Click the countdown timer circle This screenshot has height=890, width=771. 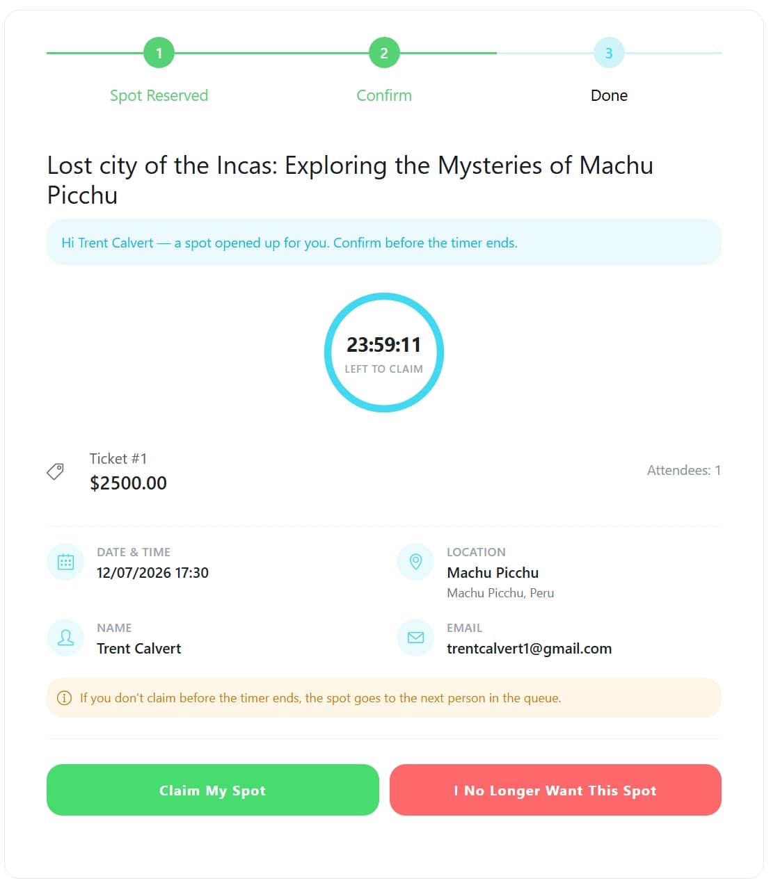click(x=384, y=353)
